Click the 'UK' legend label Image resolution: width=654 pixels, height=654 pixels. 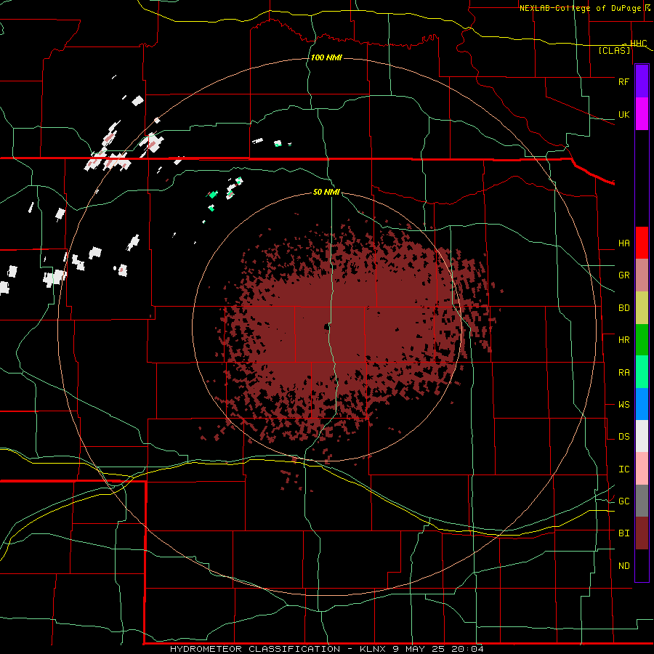(x=623, y=115)
